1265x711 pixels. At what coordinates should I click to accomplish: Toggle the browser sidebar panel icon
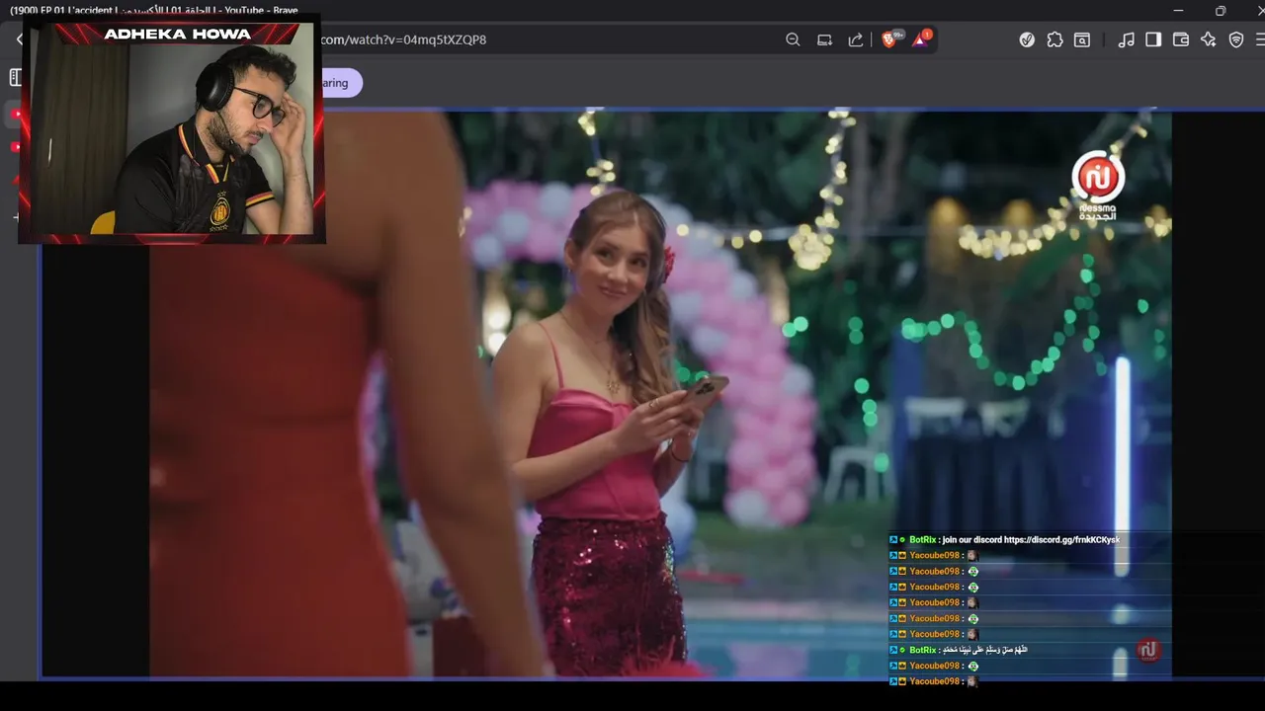point(1153,39)
